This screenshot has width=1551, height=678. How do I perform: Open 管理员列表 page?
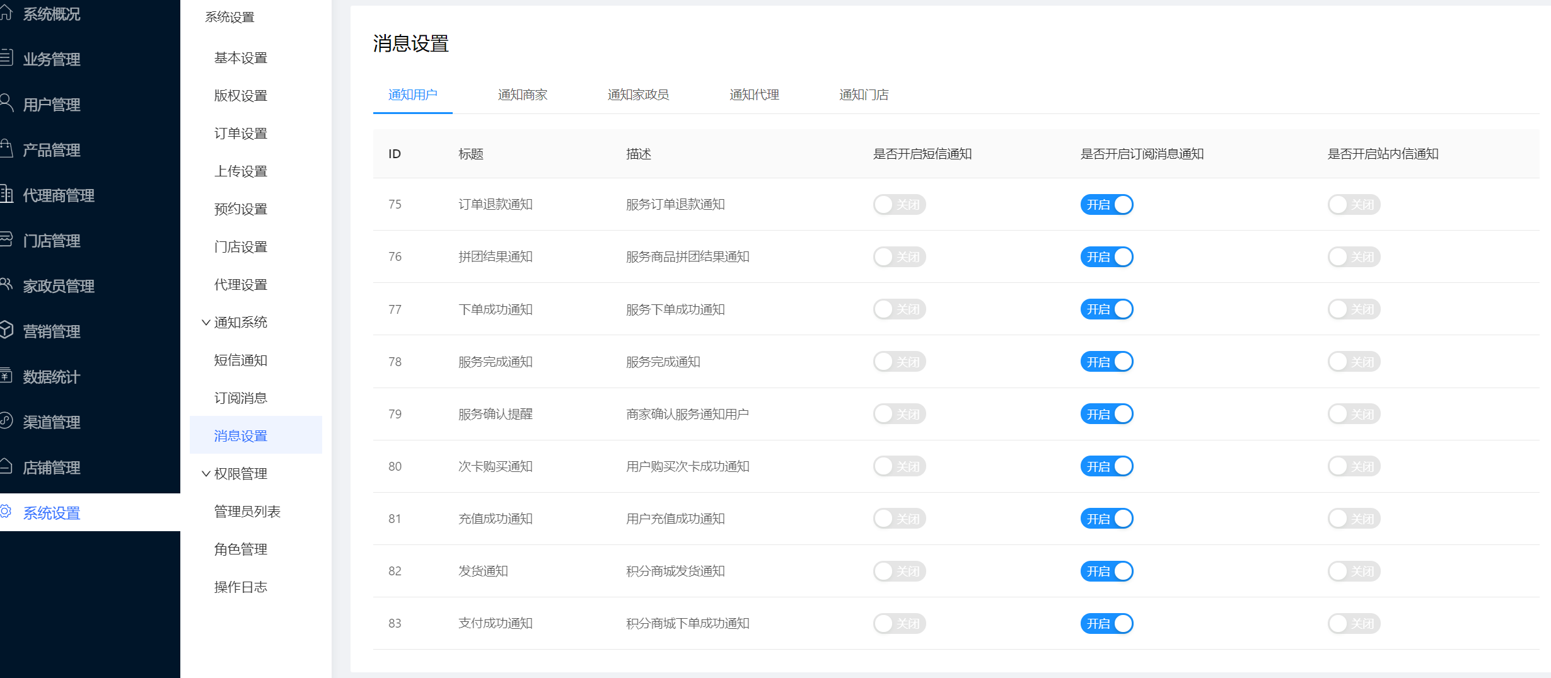click(247, 512)
